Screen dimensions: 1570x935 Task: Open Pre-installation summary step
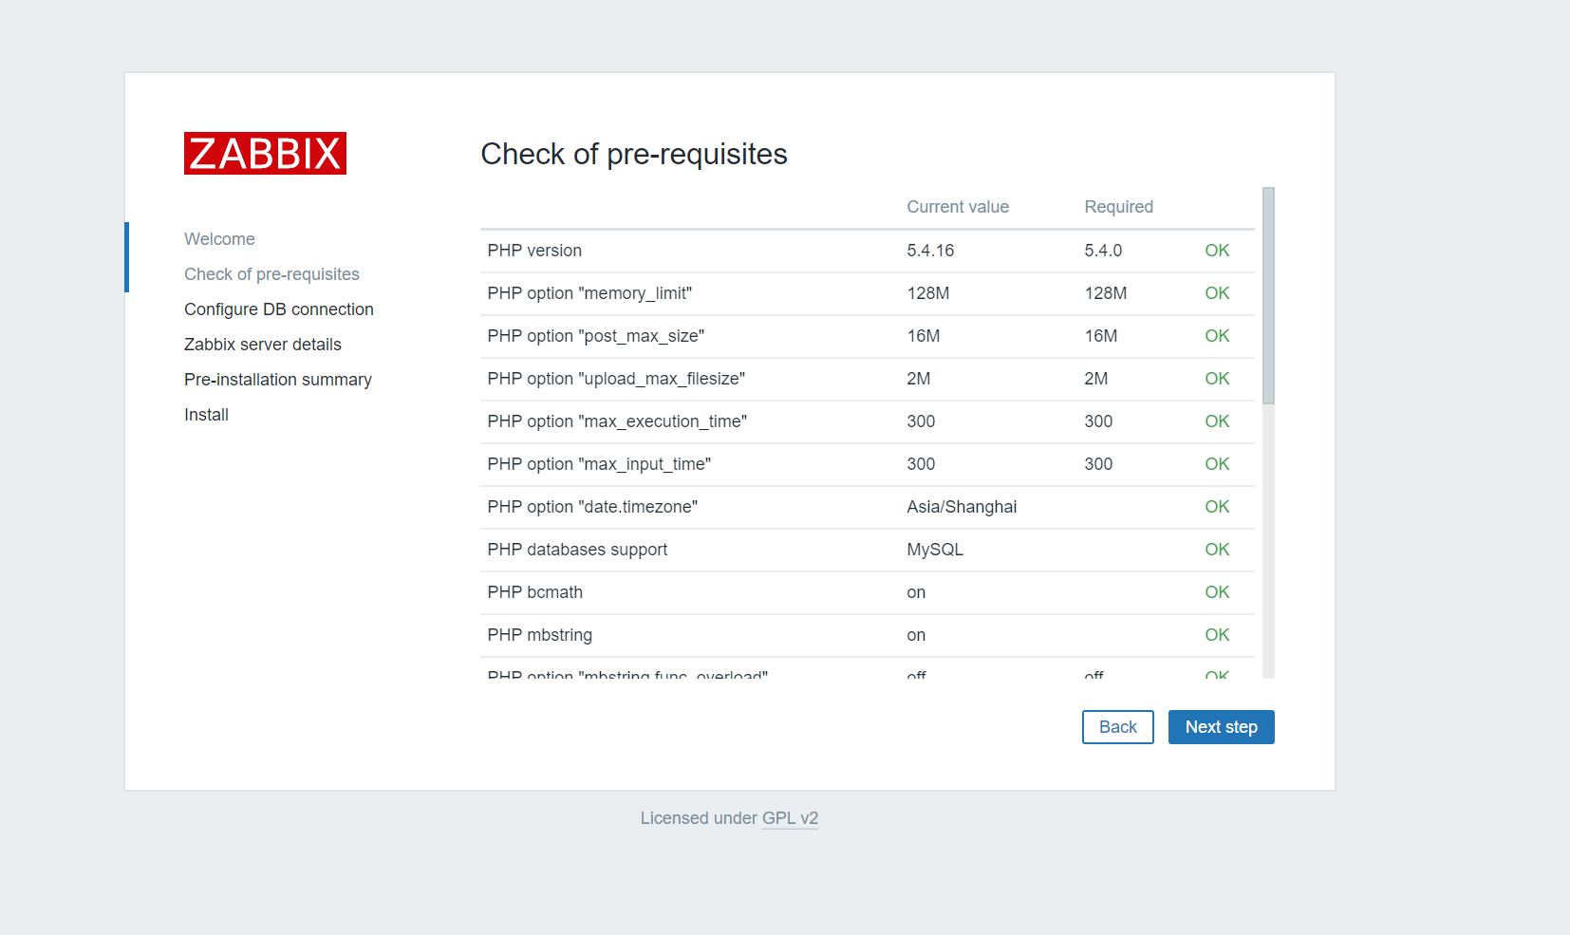tap(278, 380)
